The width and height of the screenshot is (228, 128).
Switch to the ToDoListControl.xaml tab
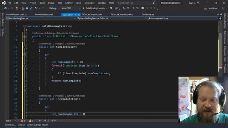click(x=92, y=15)
